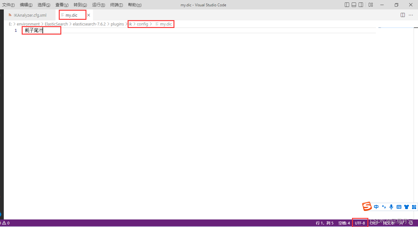Viewport: 418px width, 227px height.
Task: Click the Sogou voice input microphone
Action: [391, 207]
